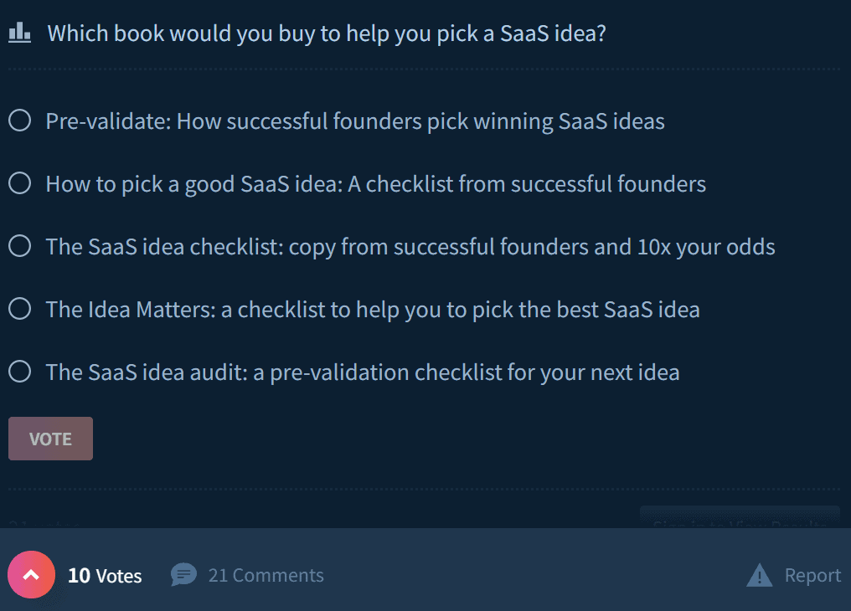Open the 21 Comments link
Viewport: 851px width, 611px height.
tap(266, 575)
